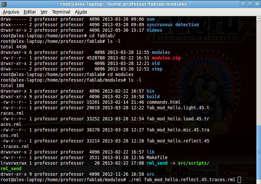Open the Arquivo menu
Image resolution: width=261 pixels, height=184 pixels.
(x=11, y=12)
